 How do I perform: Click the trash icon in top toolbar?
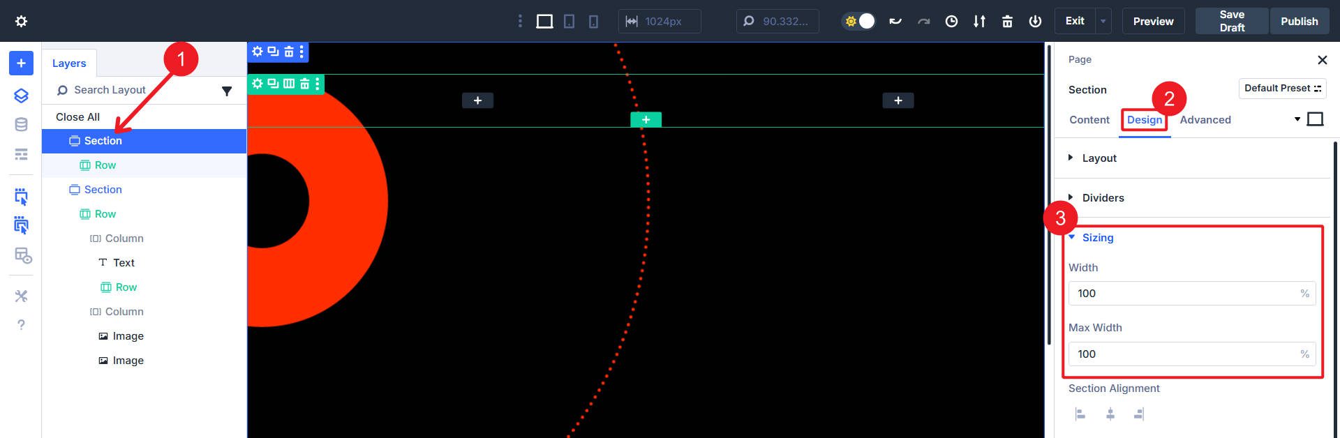1007,22
